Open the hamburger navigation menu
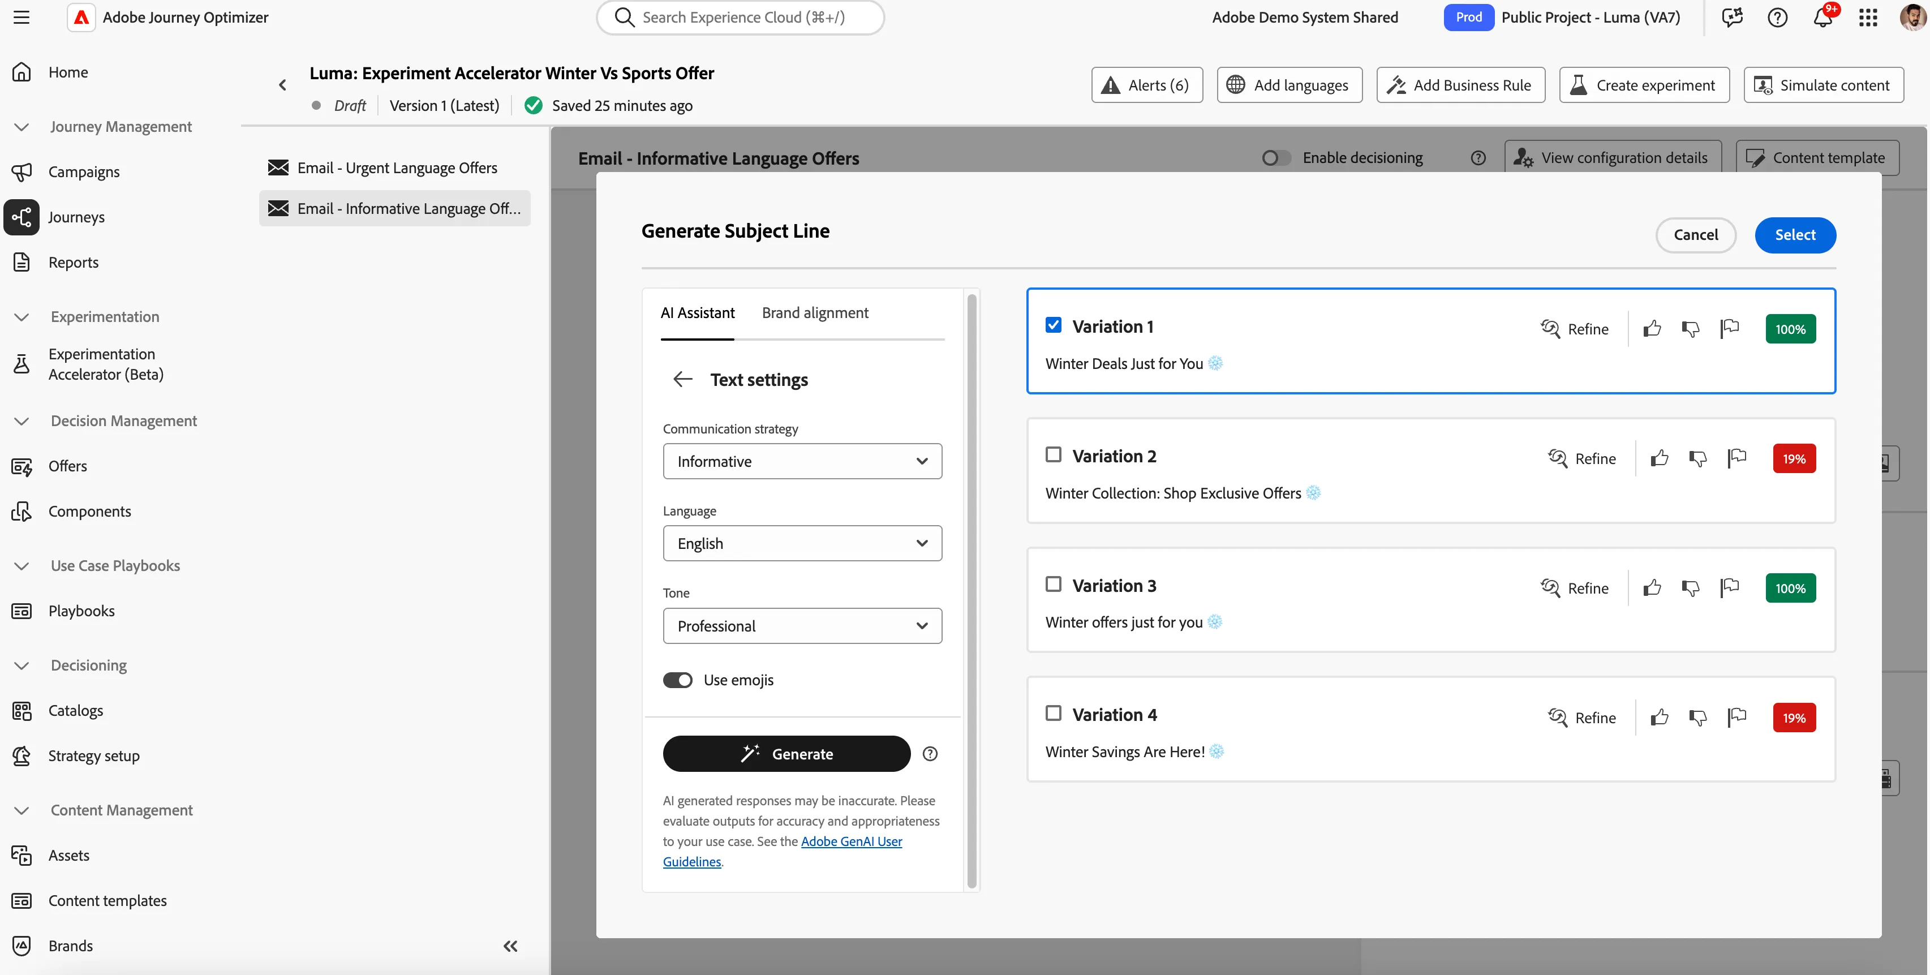Viewport: 1930px width, 975px height. click(x=22, y=17)
